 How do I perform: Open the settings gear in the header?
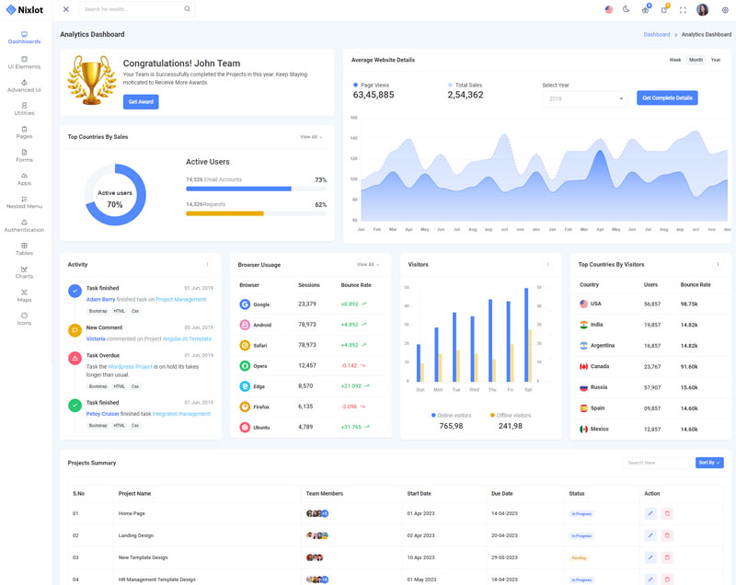(725, 9)
